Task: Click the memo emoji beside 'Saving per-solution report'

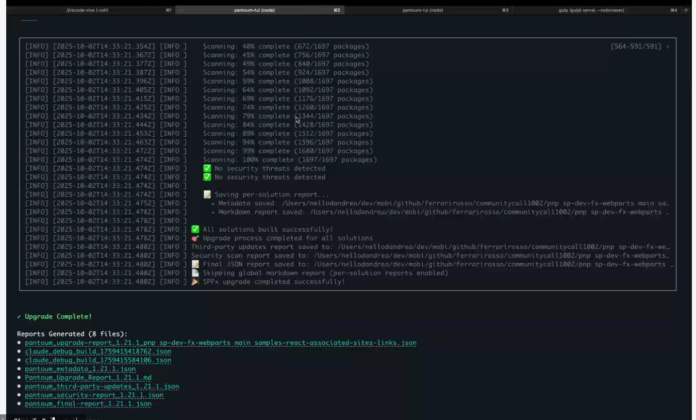Action: tap(207, 195)
